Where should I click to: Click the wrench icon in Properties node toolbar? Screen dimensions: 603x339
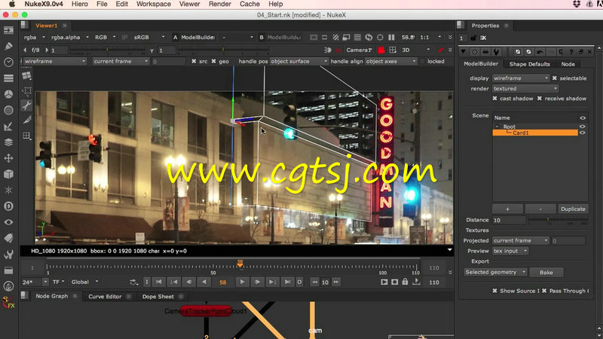tap(496, 52)
